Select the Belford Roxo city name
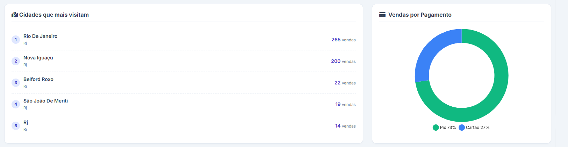The height and width of the screenshot is (147, 568). tap(38, 79)
